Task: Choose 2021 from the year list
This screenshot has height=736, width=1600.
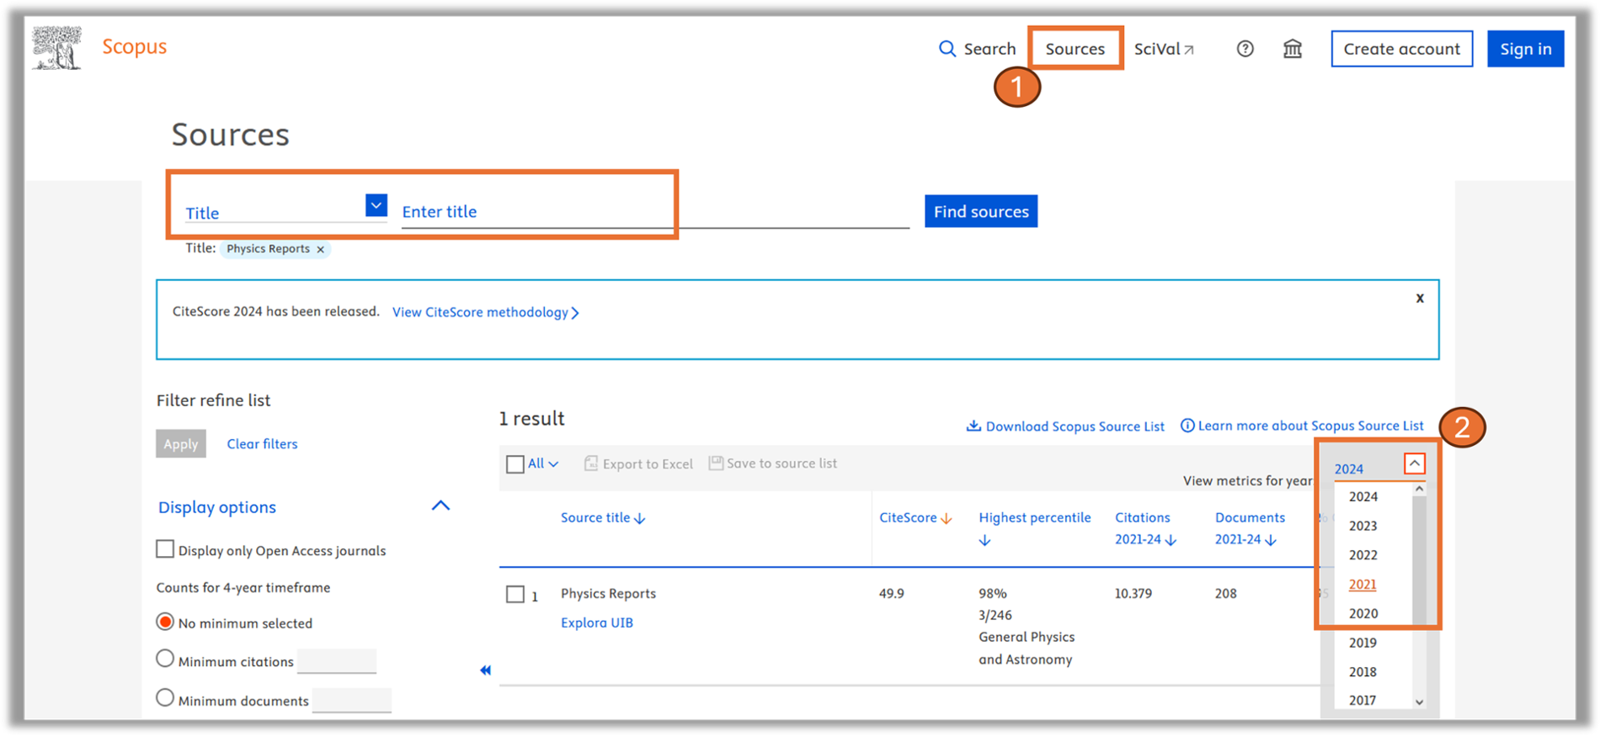Action: pyautogui.click(x=1362, y=585)
